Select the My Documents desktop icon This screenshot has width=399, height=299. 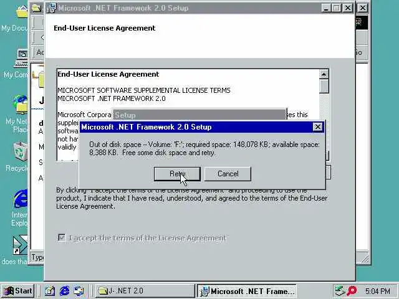(x=15, y=18)
